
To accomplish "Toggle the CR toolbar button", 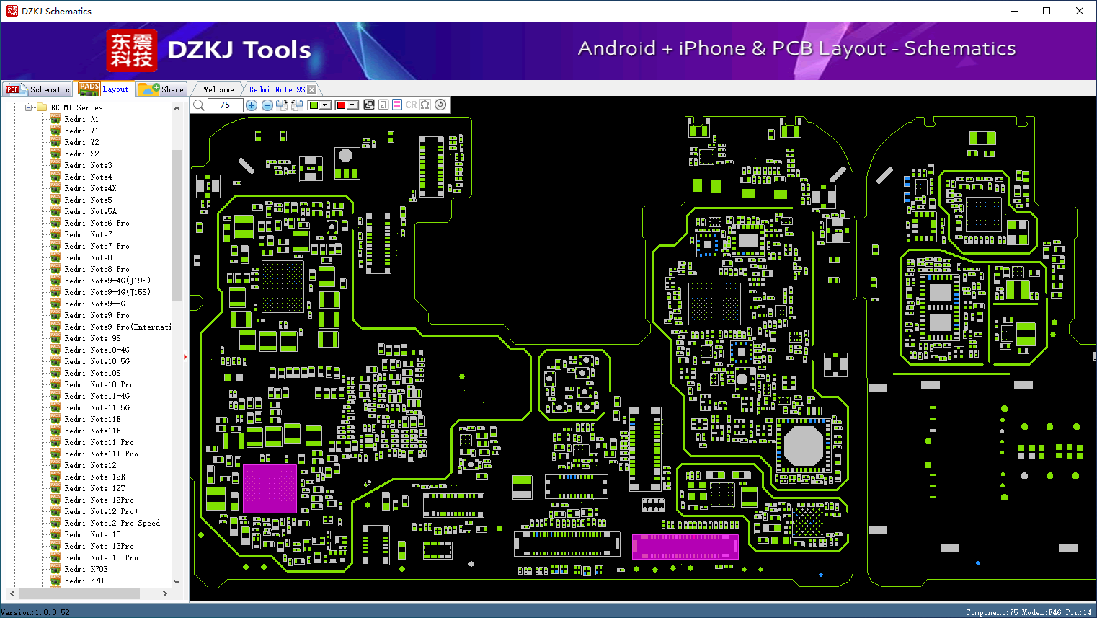I will click(411, 105).
